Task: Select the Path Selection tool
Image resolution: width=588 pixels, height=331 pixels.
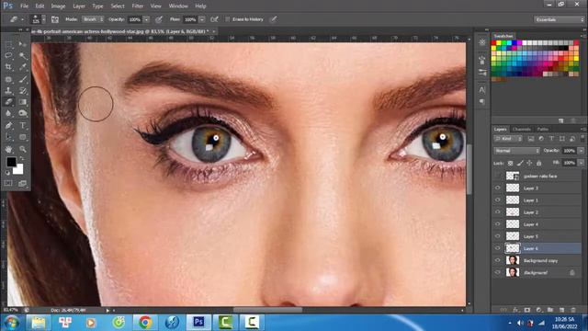Action: click(x=8, y=137)
